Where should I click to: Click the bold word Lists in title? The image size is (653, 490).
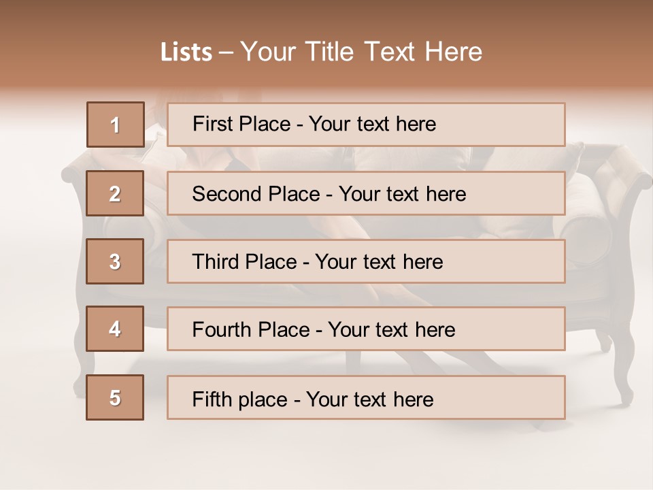click(x=186, y=52)
